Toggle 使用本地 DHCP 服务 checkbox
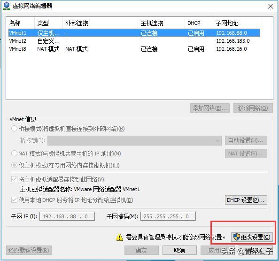The image size is (279, 261). pos(14,200)
